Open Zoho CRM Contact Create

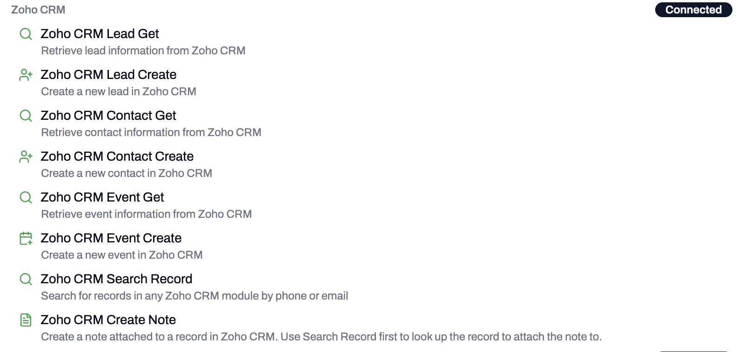tap(117, 156)
